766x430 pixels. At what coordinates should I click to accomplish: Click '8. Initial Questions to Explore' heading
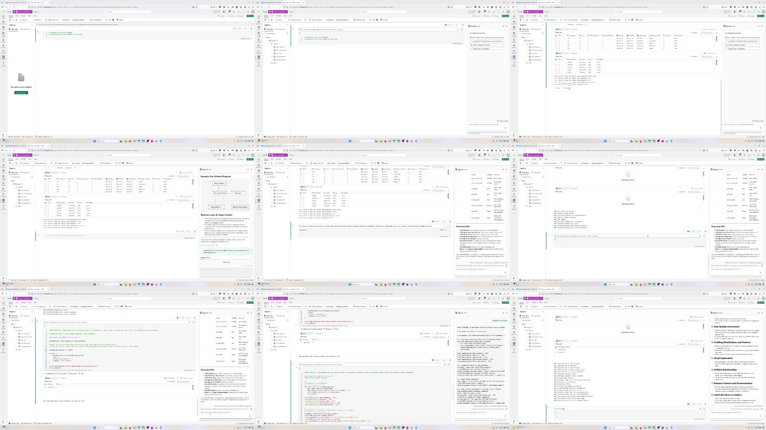click(x=727, y=395)
